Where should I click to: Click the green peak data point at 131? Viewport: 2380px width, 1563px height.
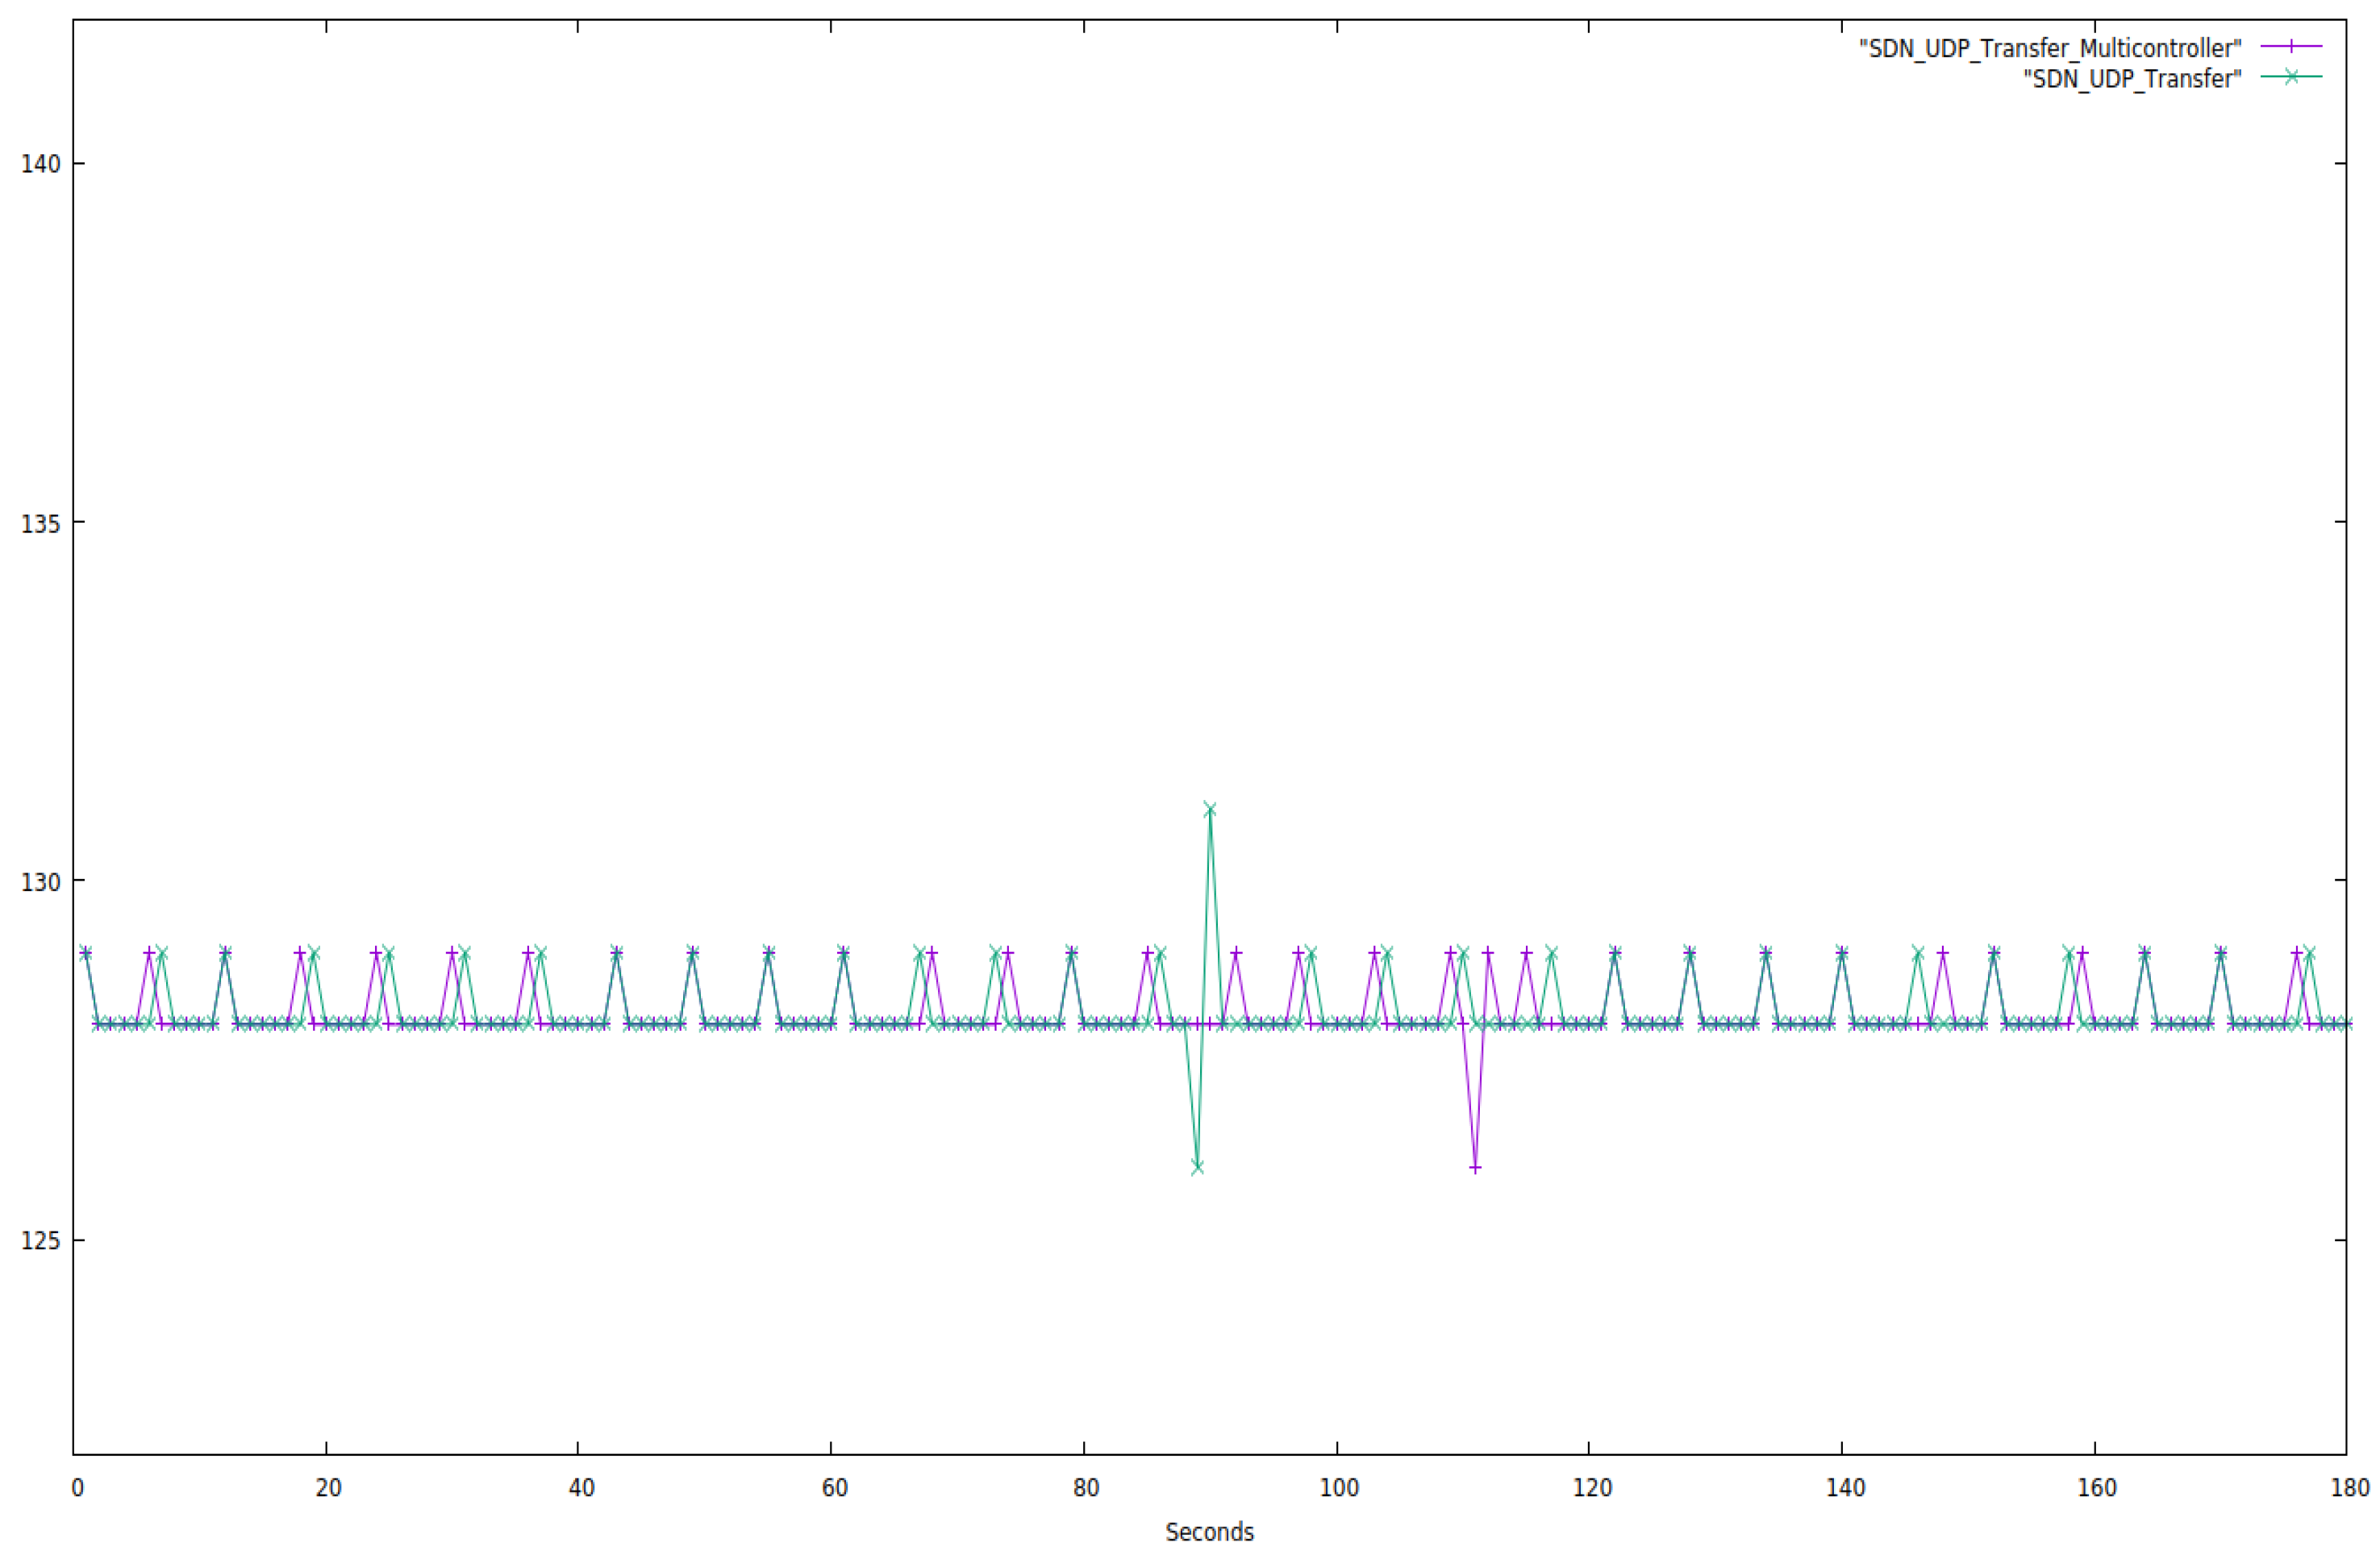coord(1210,808)
